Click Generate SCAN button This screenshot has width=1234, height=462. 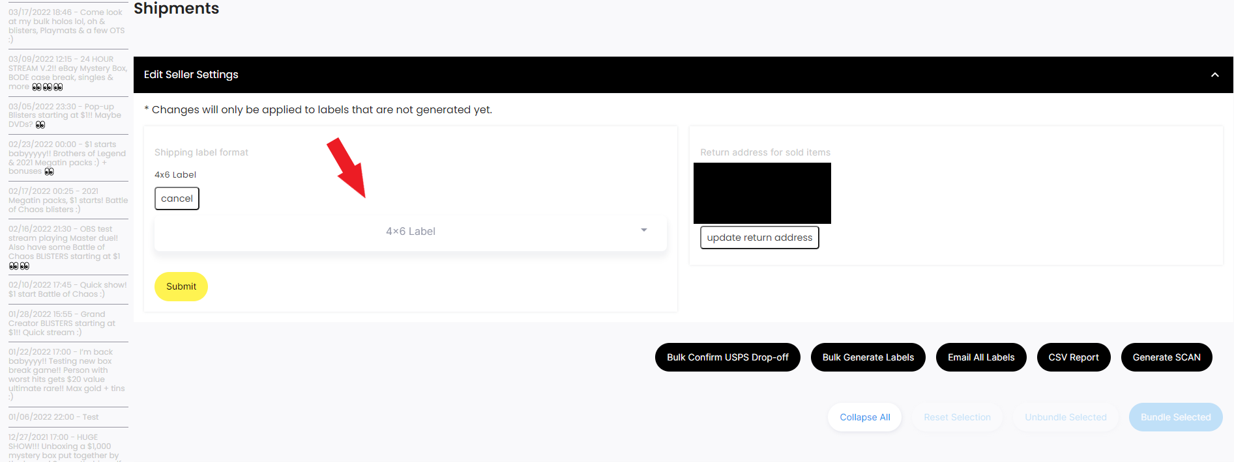1167,357
